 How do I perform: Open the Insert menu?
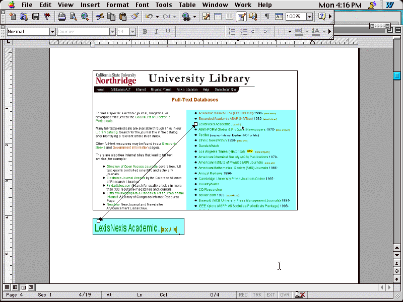click(90, 5)
